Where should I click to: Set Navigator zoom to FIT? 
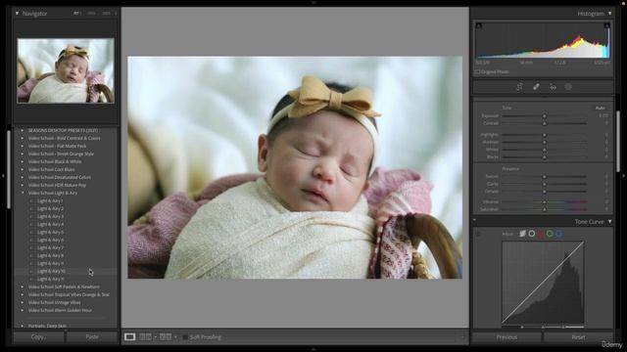(76, 13)
